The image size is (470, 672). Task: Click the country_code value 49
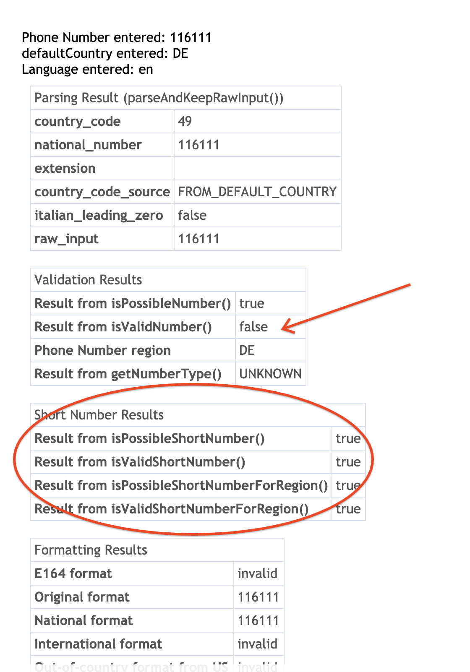185,121
